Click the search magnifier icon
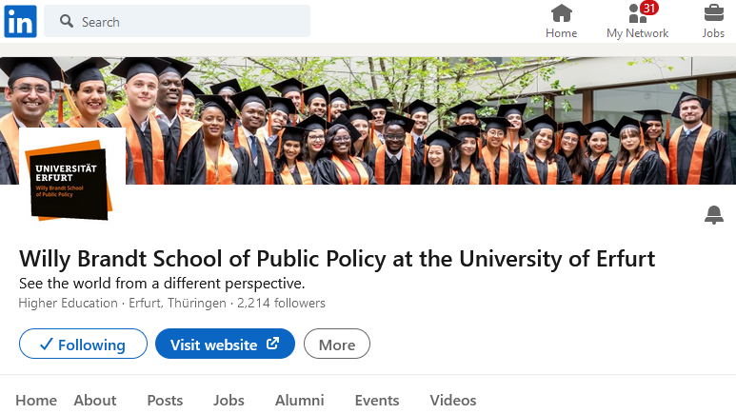Image resolution: width=736 pixels, height=414 pixels. click(66, 21)
